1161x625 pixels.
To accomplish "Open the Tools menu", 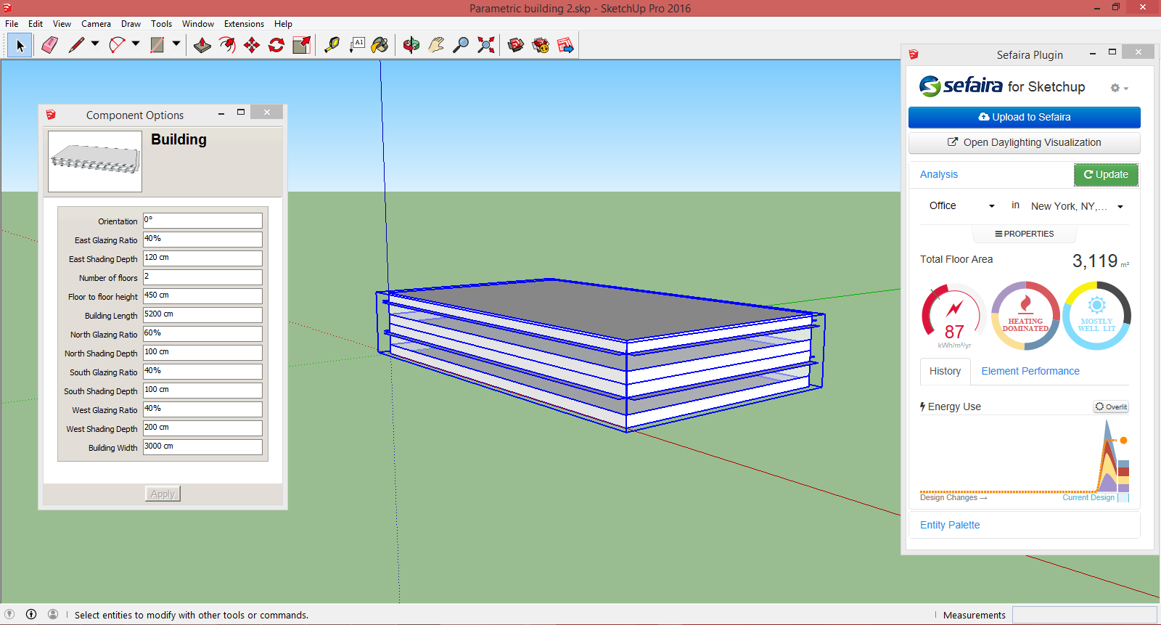I will click(161, 24).
